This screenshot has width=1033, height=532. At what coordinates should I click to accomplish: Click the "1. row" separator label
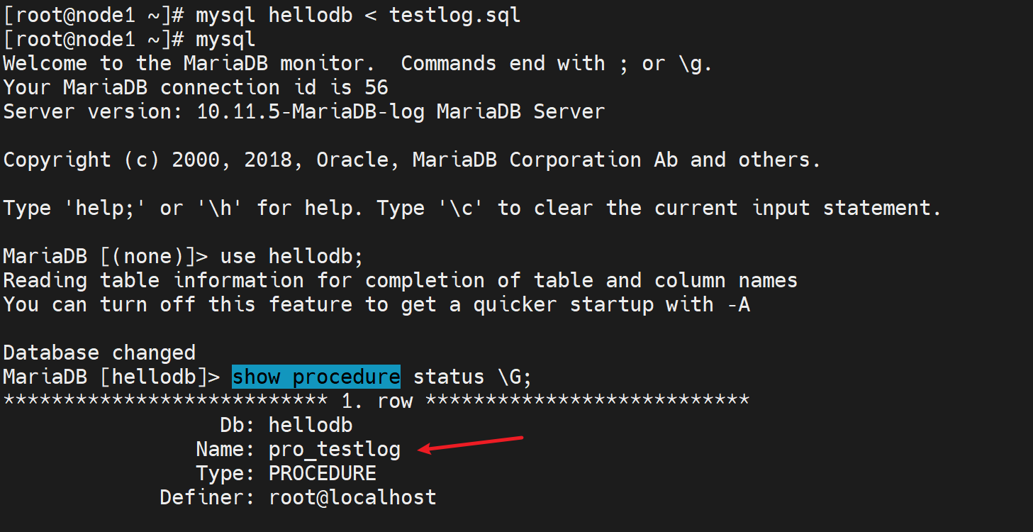tap(376, 401)
